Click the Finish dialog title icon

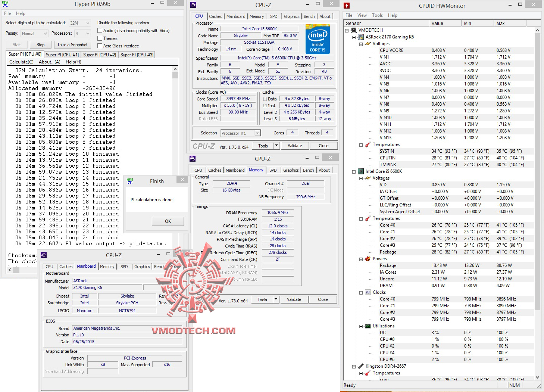(130, 181)
